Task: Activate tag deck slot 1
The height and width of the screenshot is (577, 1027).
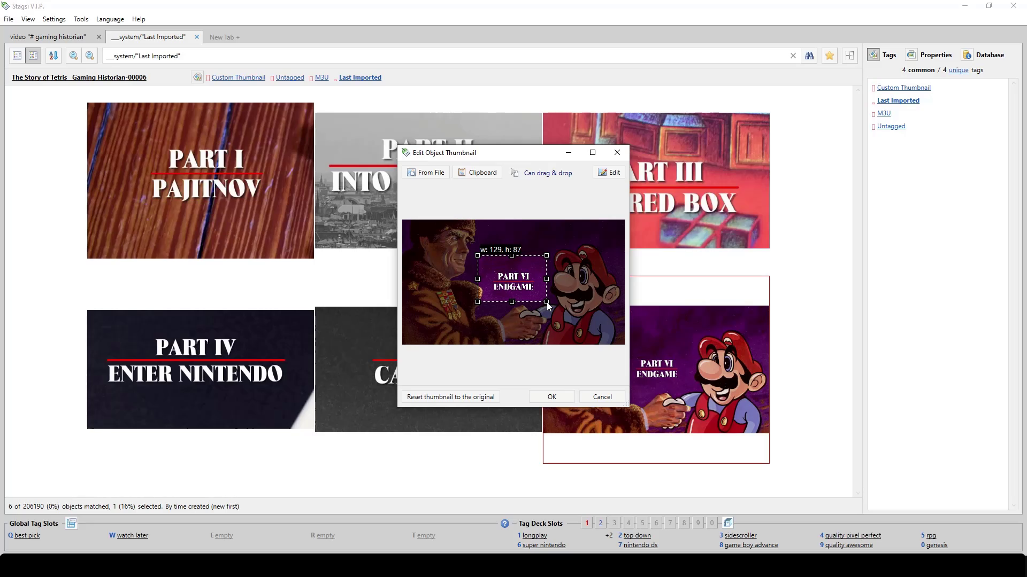Action: pyautogui.click(x=587, y=523)
